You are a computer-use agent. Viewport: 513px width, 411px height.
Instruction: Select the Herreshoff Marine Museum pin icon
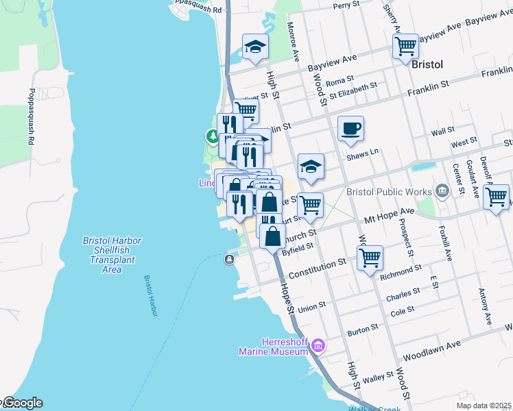pos(318,346)
